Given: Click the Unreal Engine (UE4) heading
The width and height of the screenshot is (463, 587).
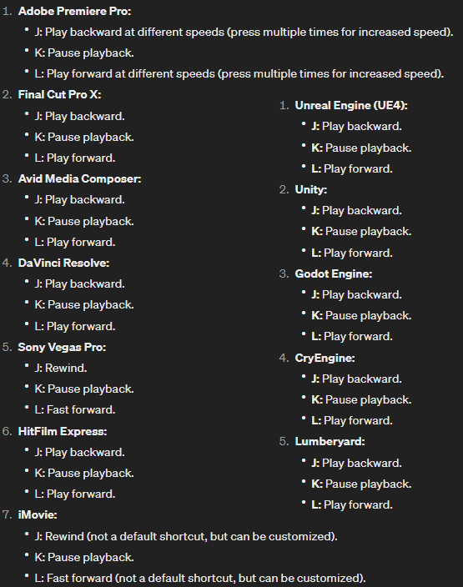Looking at the screenshot, I should [351, 106].
